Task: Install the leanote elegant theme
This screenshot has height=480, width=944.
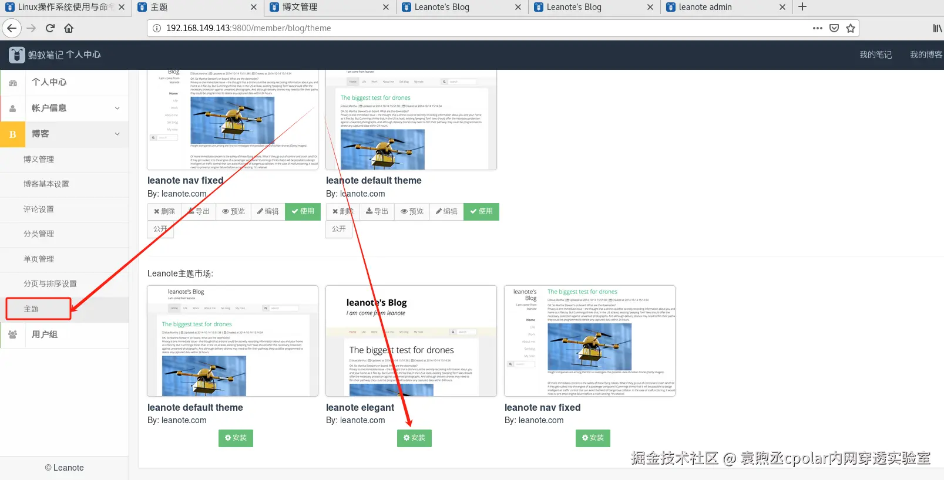Action: click(414, 438)
